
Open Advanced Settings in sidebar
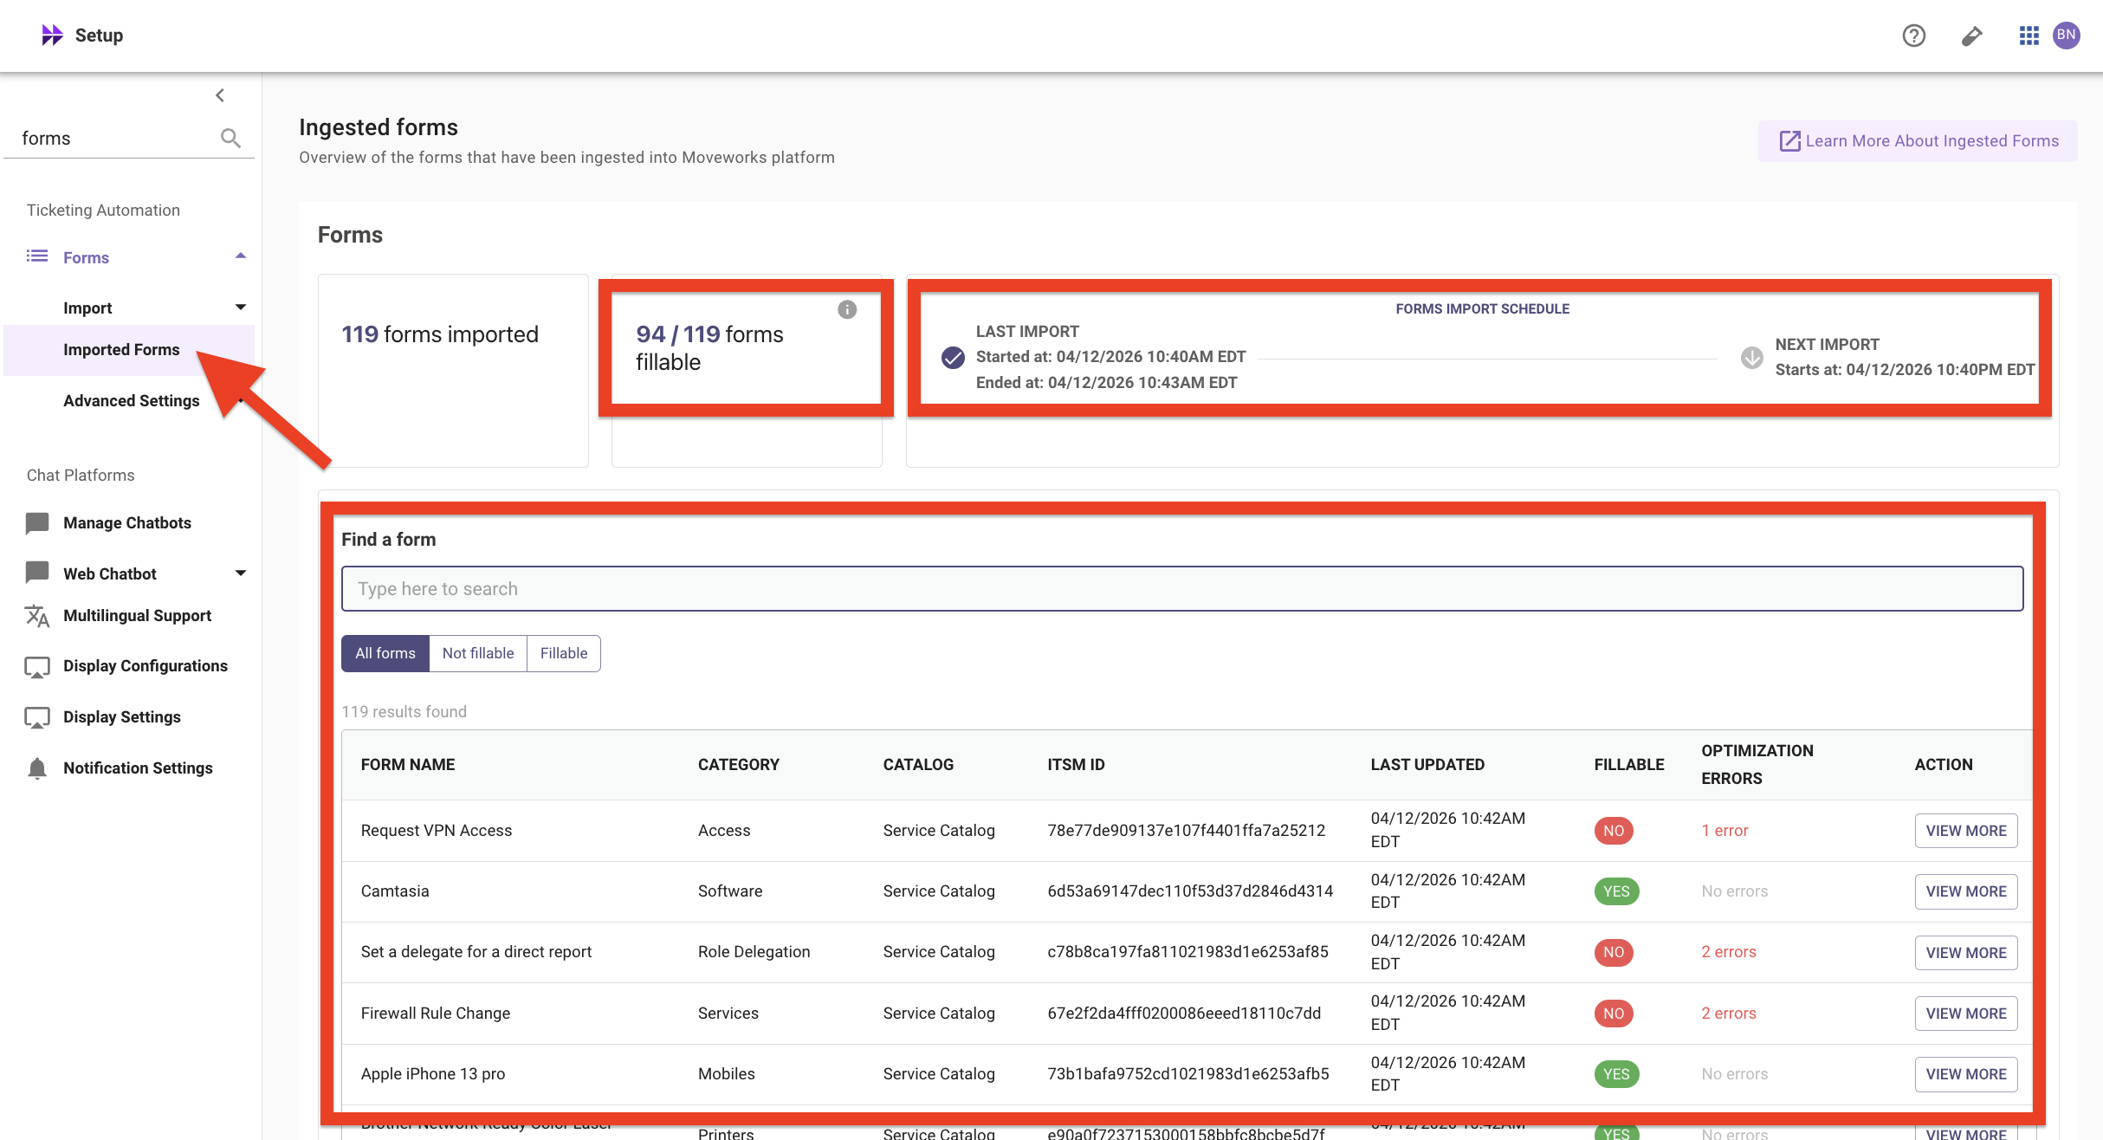[x=132, y=401]
